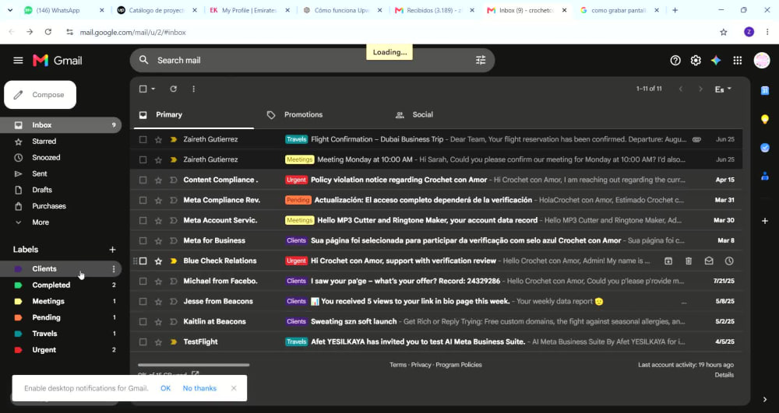Show search options filter icon
779x413 pixels.
click(481, 61)
